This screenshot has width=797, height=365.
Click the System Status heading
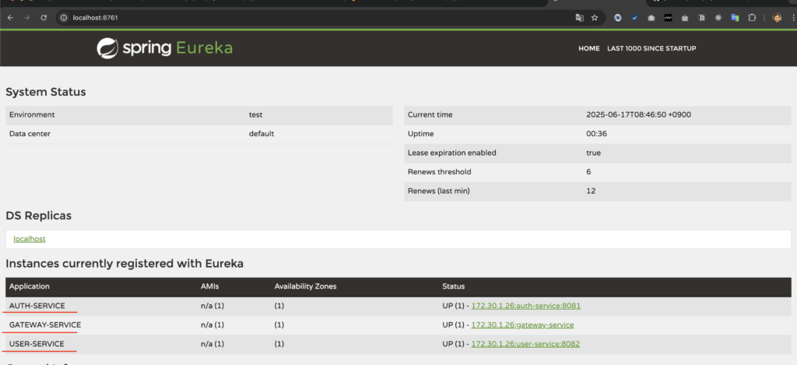pos(46,93)
